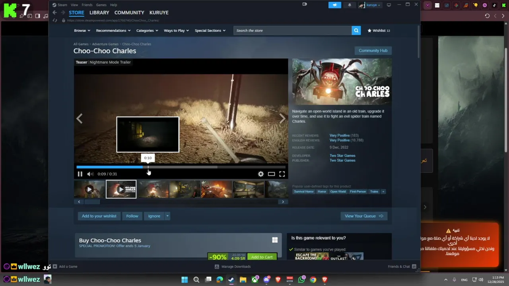Open Google Chrome from taskbar

click(x=313, y=280)
